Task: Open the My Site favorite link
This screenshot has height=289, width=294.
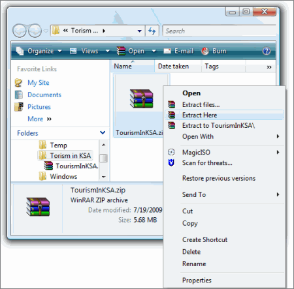Action: 39,83
